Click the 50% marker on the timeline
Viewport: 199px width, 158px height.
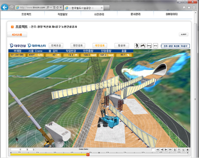pyautogui.click(x=90, y=152)
